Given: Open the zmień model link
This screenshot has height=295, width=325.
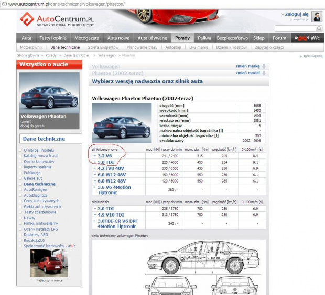Looking at the screenshot, I should point(248,73).
